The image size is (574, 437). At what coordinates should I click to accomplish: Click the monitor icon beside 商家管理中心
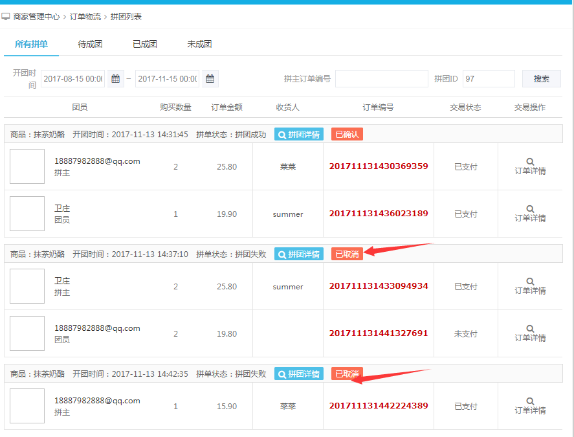(6, 16)
